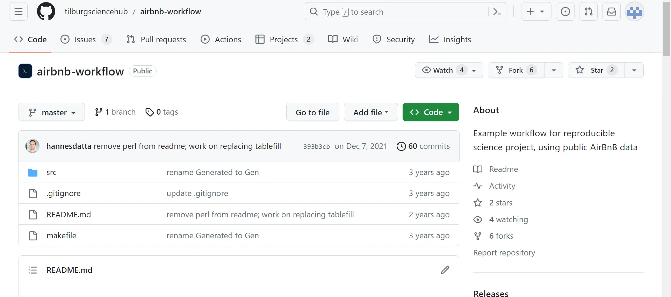
Task: Open the issues shortcut icon in header
Action: point(565,12)
